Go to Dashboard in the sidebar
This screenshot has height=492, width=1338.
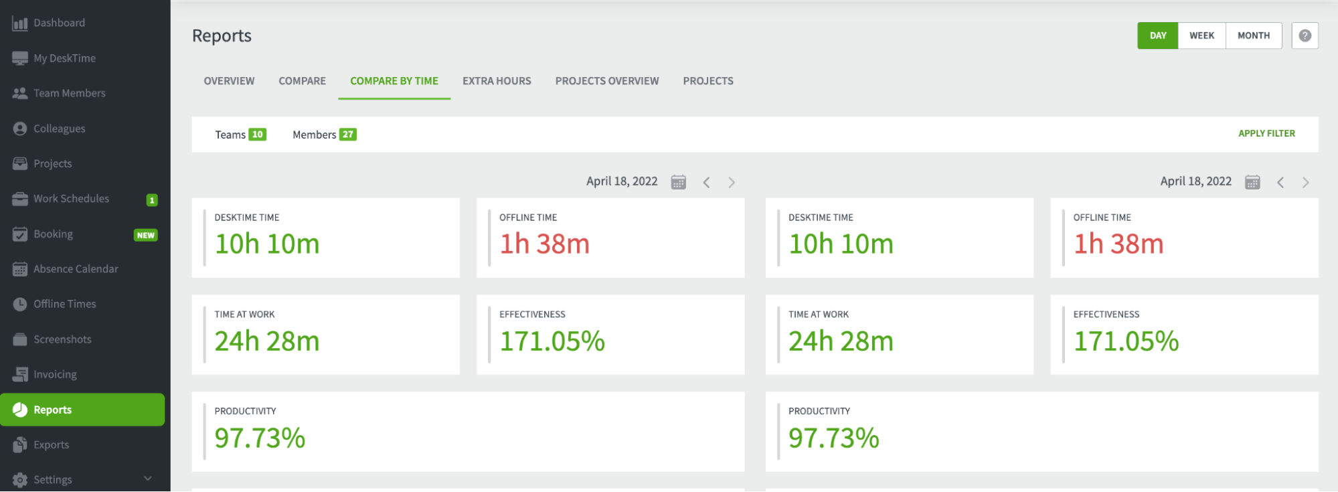click(60, 23)
